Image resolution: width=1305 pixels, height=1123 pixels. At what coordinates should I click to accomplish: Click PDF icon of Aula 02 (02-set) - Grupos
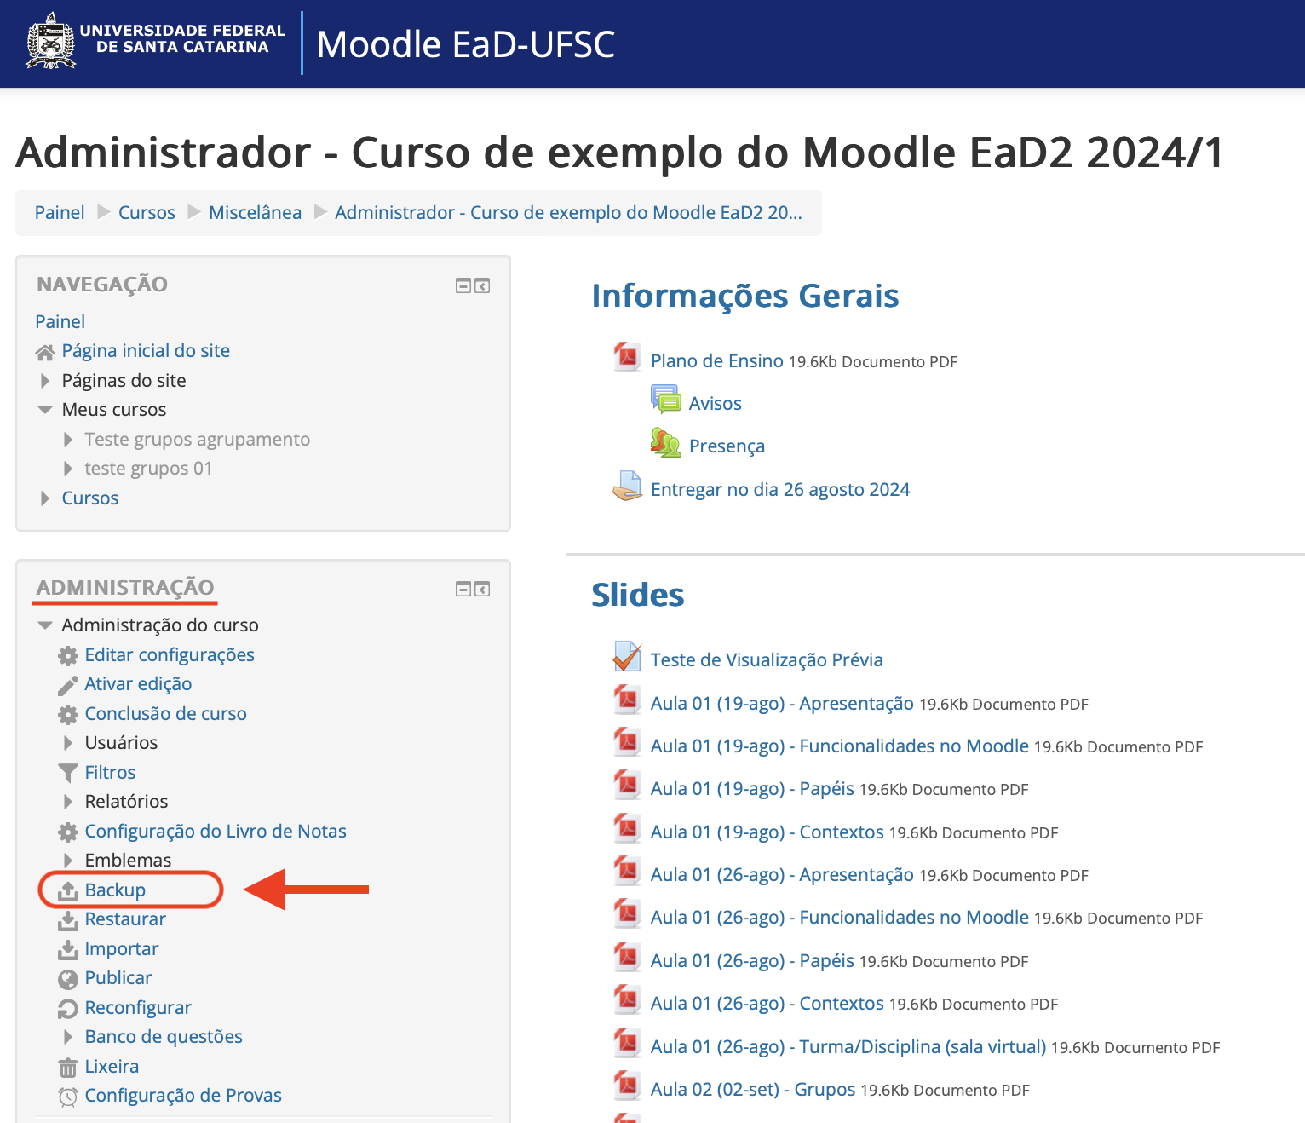pyautogui.click(x=628, y=1086)
